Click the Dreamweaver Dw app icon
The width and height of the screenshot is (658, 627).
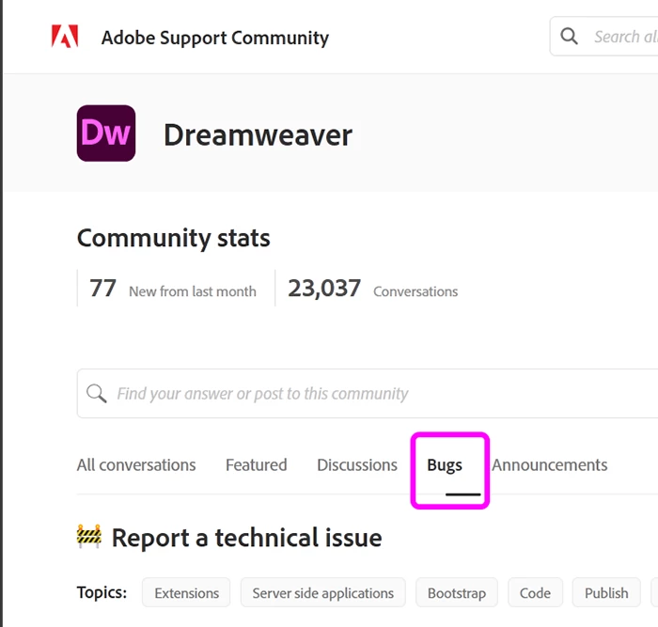coord(106,133)
